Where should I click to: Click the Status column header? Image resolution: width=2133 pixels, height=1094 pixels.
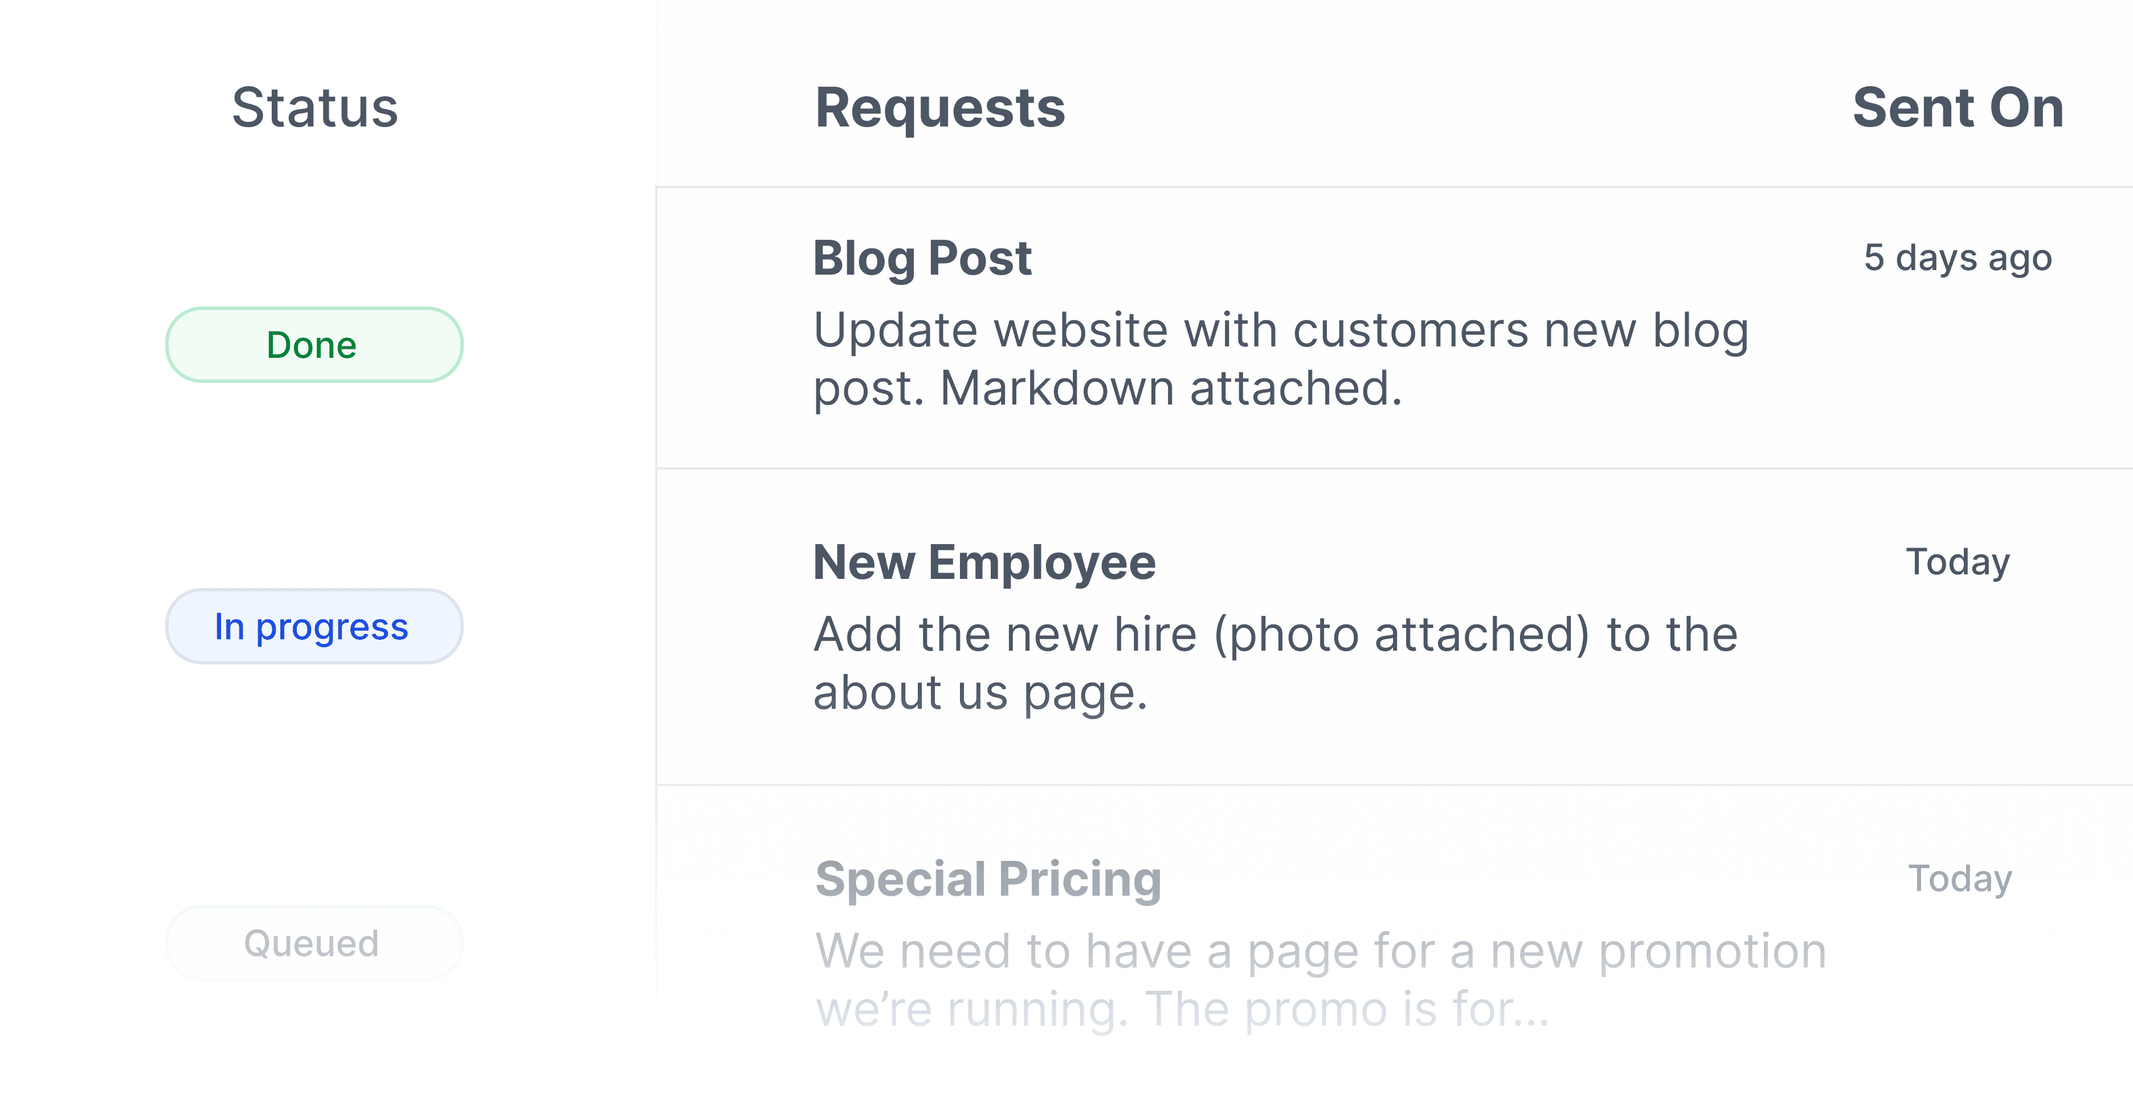click(x=314, y=108)
